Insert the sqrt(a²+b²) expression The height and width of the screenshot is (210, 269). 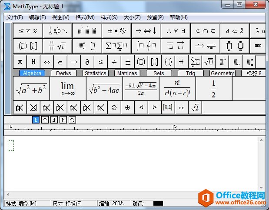31,88
